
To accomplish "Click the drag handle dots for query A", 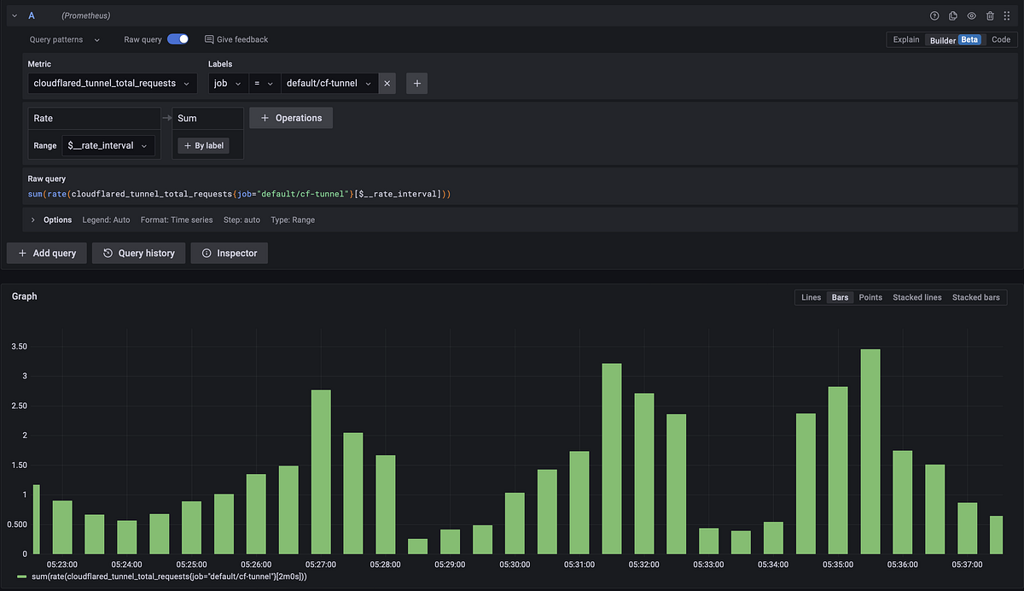I will click(x=1008, y=15).
